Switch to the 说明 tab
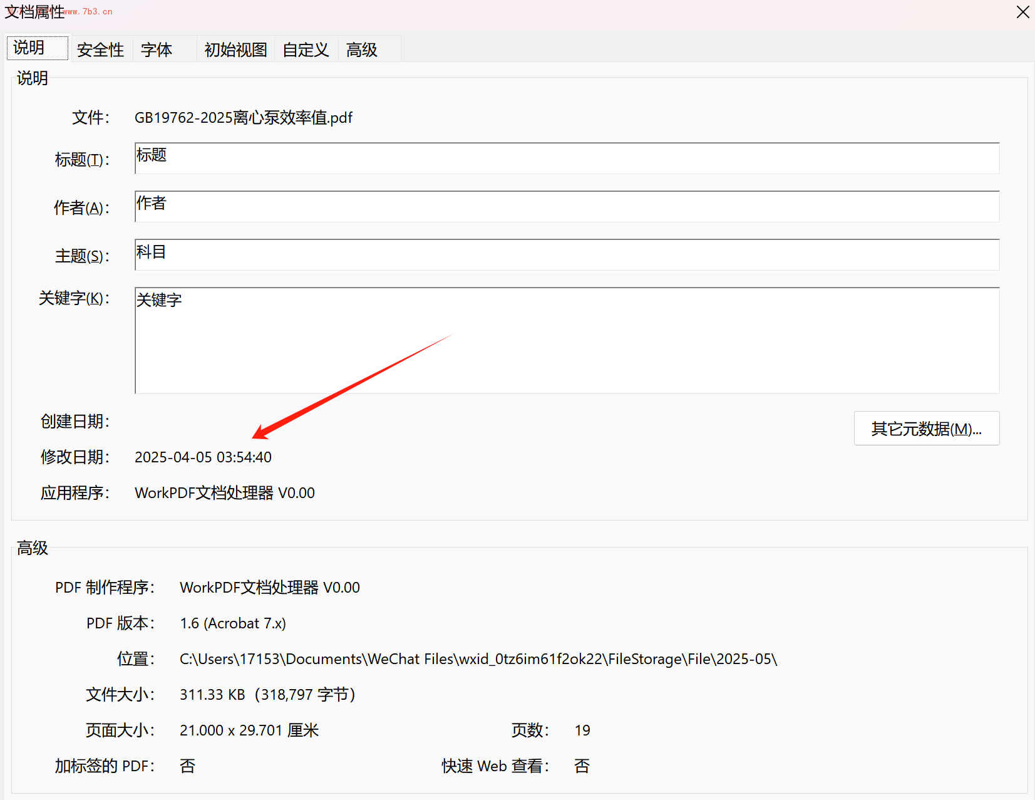Viewport: 1035px width, 800px height. 38,48
